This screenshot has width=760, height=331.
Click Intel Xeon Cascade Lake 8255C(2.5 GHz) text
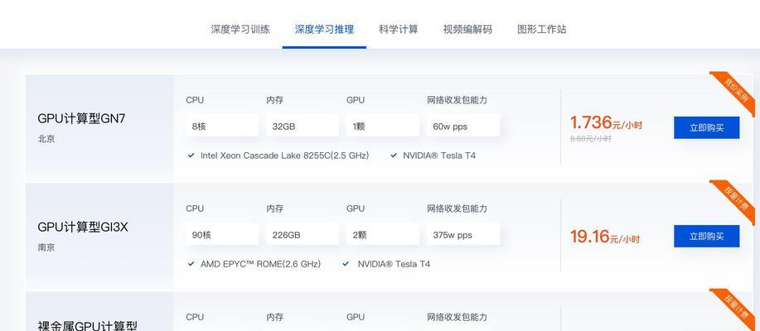pyautogui.click(x=284, y=156)
